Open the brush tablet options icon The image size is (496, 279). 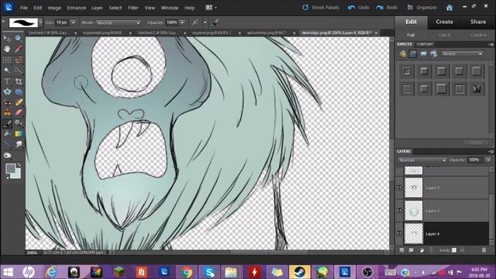[215, 22]
